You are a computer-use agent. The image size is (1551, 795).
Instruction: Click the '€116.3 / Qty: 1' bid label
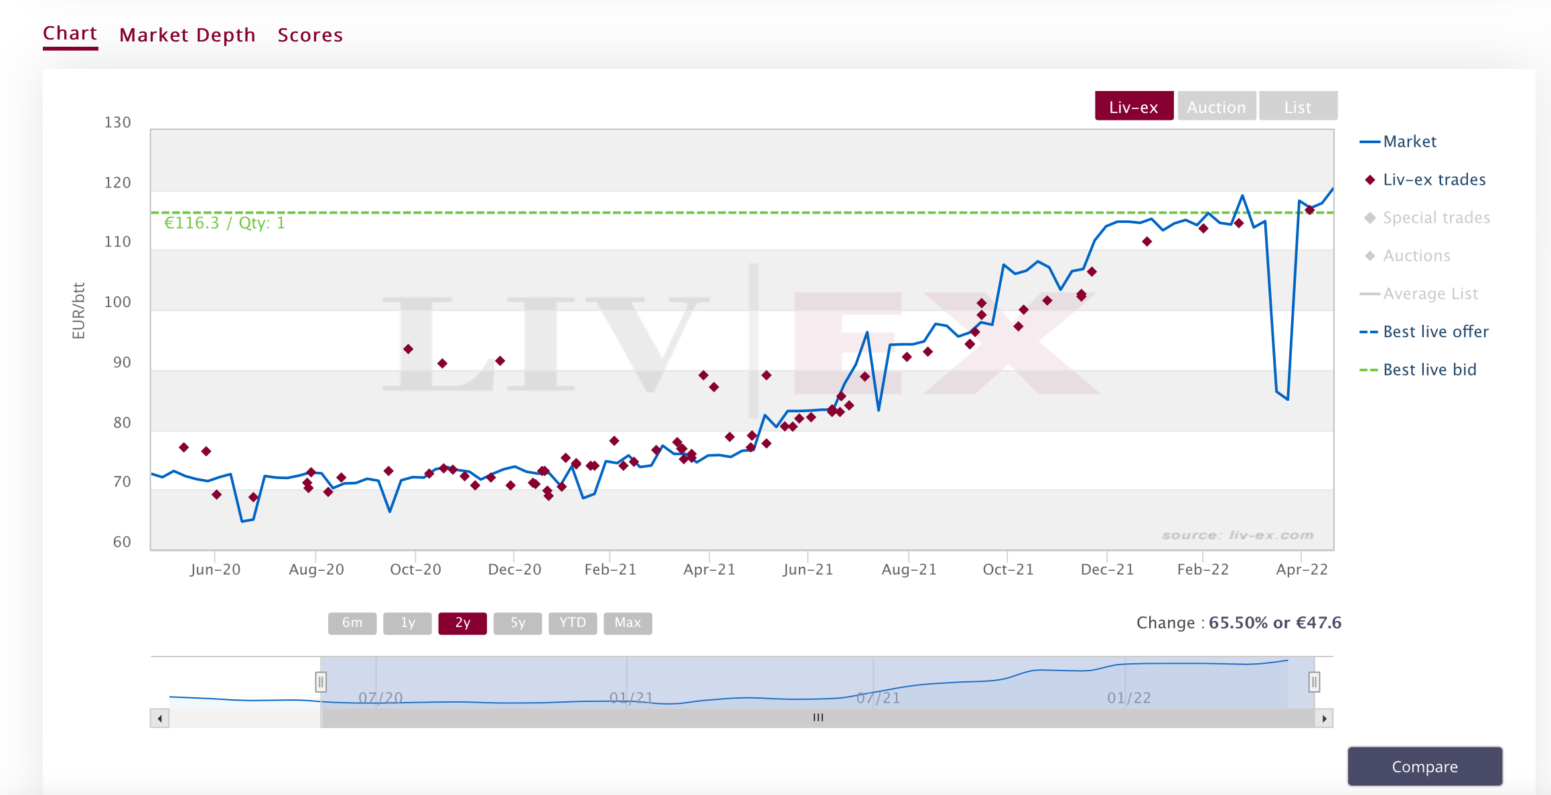(x=225, y=223)
